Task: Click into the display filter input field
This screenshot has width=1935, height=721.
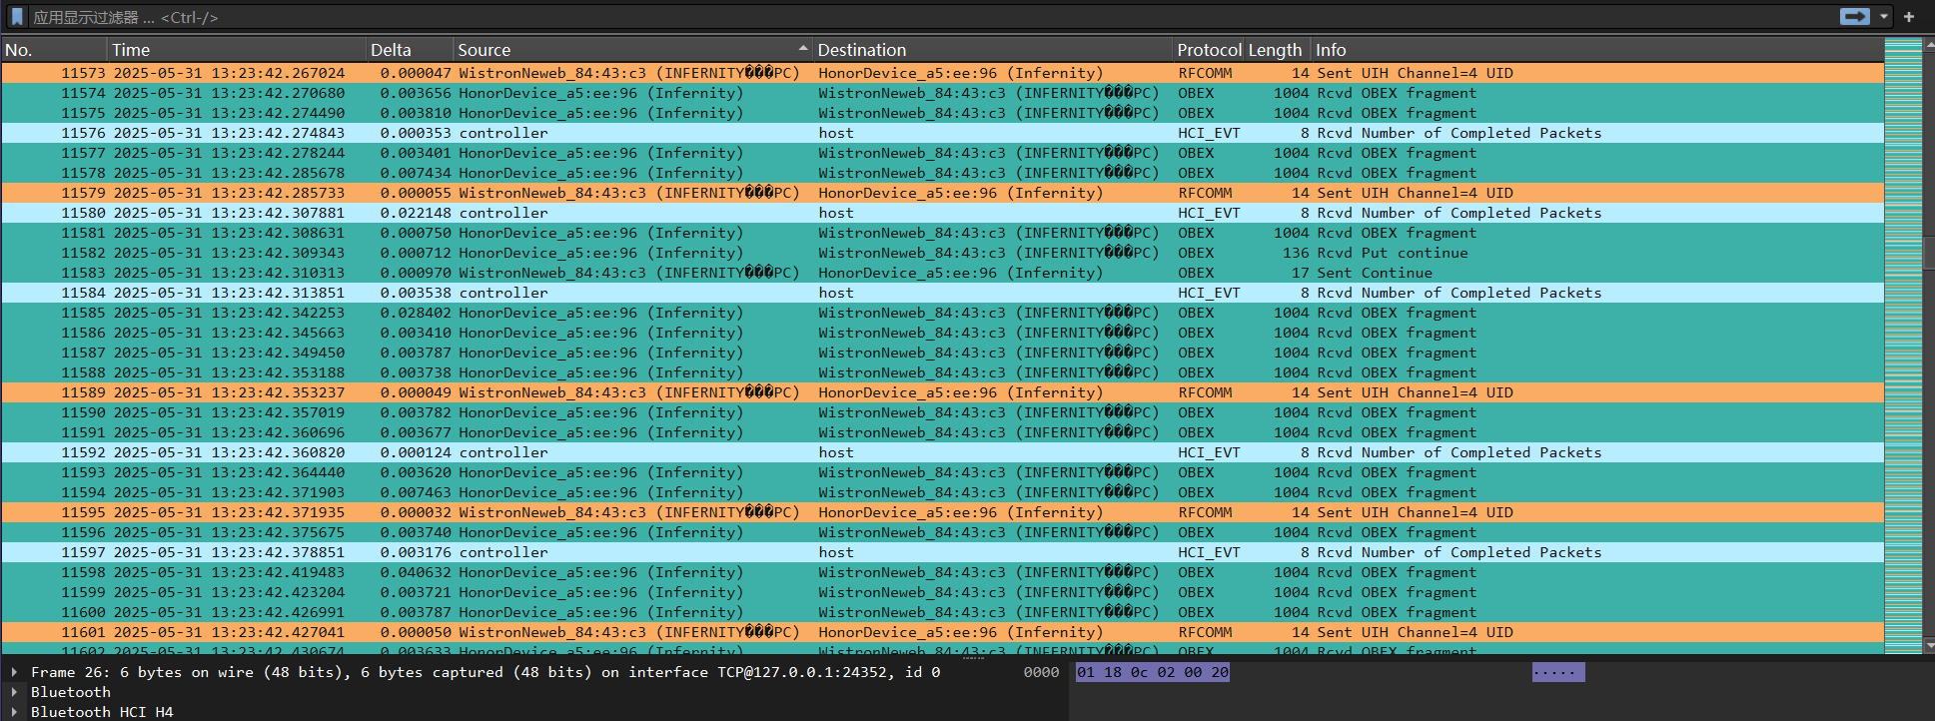Action: coord(899,17)
